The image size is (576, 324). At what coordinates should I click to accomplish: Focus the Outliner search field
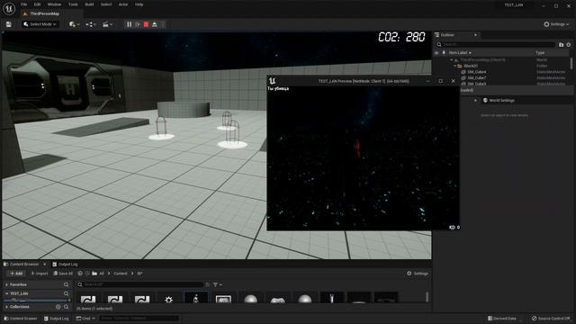click(x=495, y=44)
